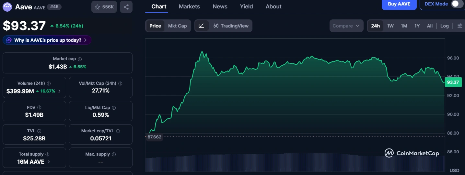This screenshot has height=175, width=465.
Task: Click the FDV info icon
Action: (x=39, y=107)
